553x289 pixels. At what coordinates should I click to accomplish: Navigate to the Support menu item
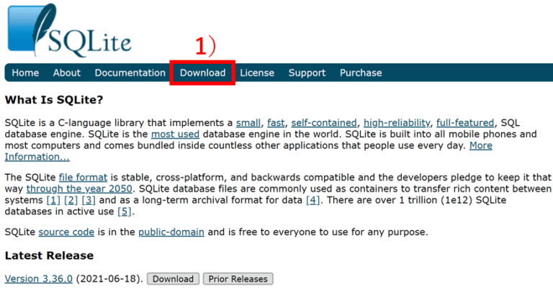307,73
